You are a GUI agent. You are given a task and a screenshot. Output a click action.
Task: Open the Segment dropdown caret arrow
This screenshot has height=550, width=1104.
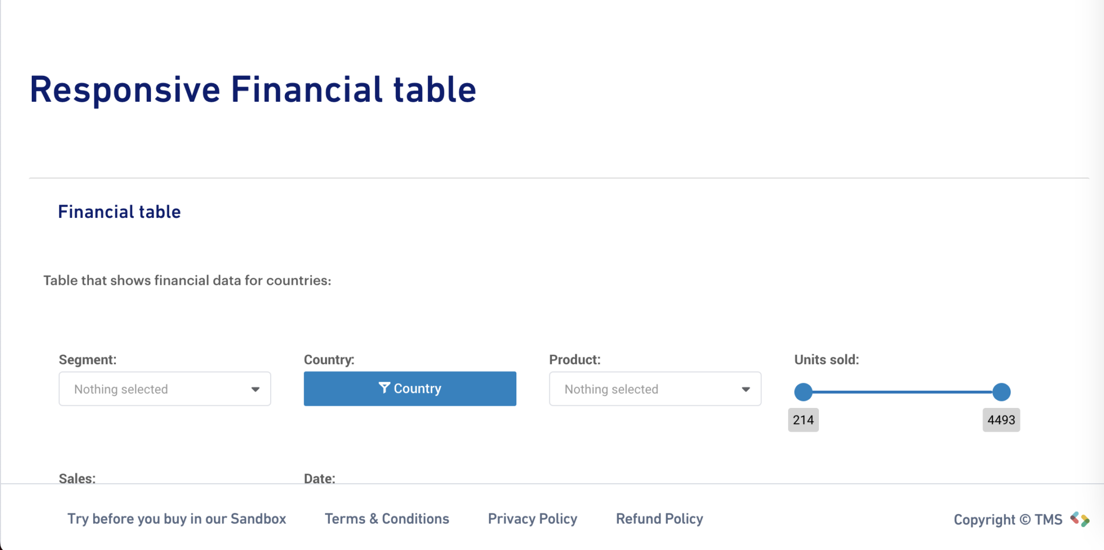pos(256,389)
